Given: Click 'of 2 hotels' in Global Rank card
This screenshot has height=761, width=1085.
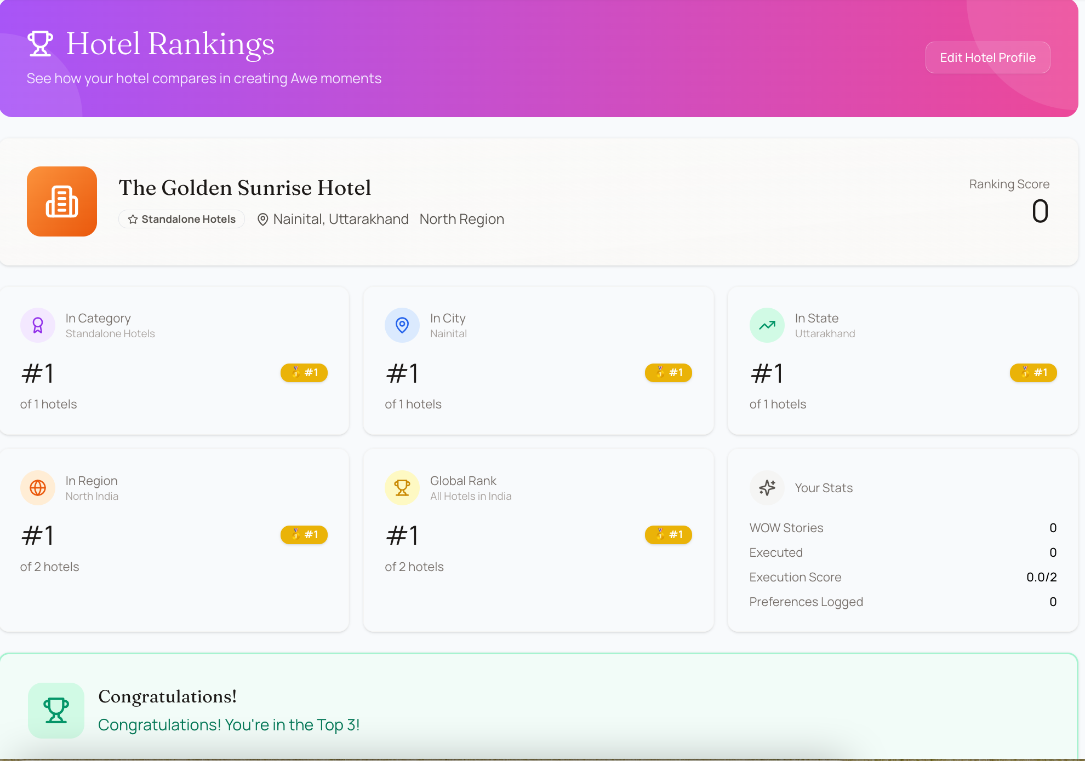Looking at the screenshot, I should (414, 567).
